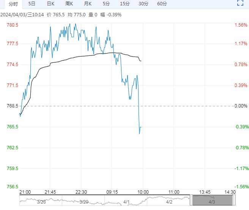Click the 价 765.5 price readout
This screenshot has height=210, width=249.
56,15
